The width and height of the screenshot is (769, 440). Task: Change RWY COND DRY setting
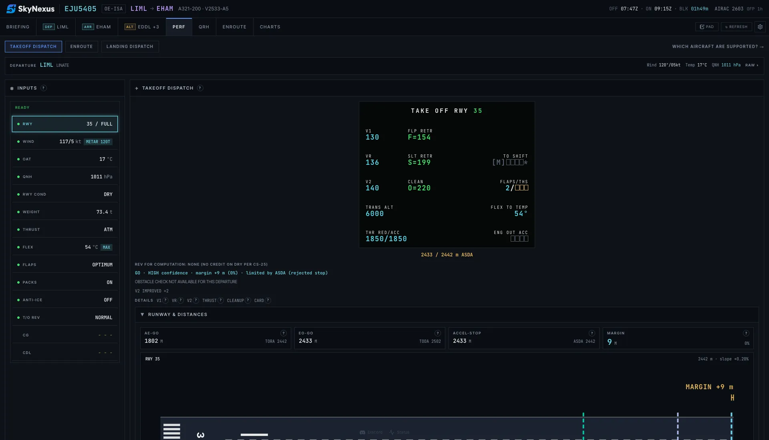[x=65, y=194]
